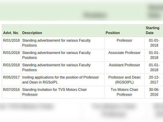Click the 30-06-2016 starting date cell
Viewport: 163px width, 122px height.
coord(154,92)
